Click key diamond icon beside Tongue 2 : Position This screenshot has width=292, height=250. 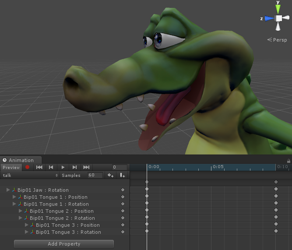click(x=123, y=211)
